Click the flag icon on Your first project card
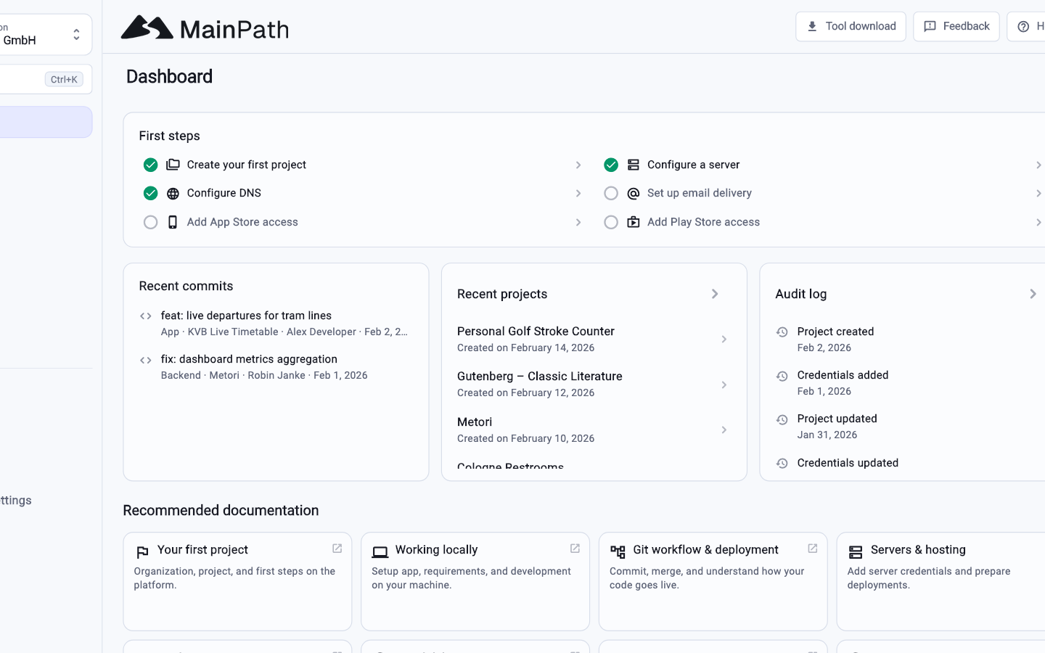This screenshot has width=1045, height=653. tap(142, 552)
